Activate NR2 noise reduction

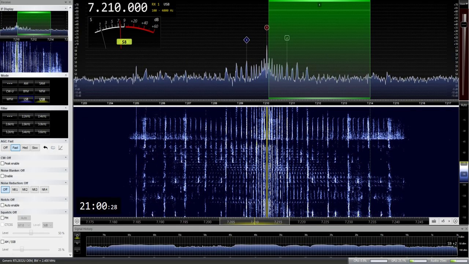[25, 190]
